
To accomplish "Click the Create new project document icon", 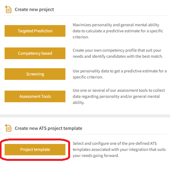I will coord(8,9).
